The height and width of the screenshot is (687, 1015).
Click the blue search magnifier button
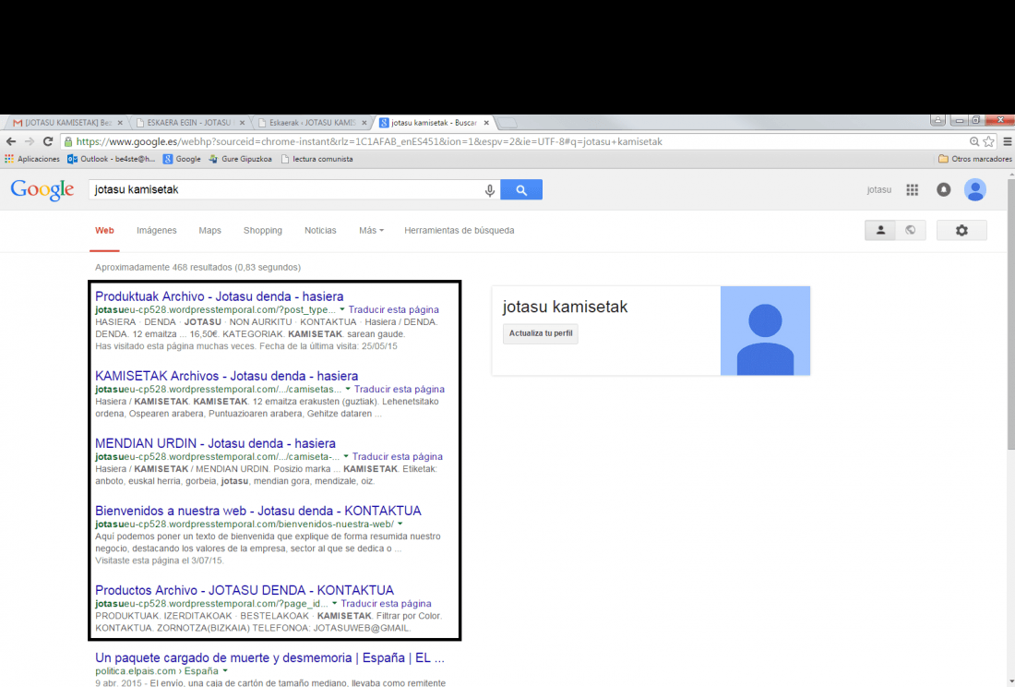coord(521,189)
